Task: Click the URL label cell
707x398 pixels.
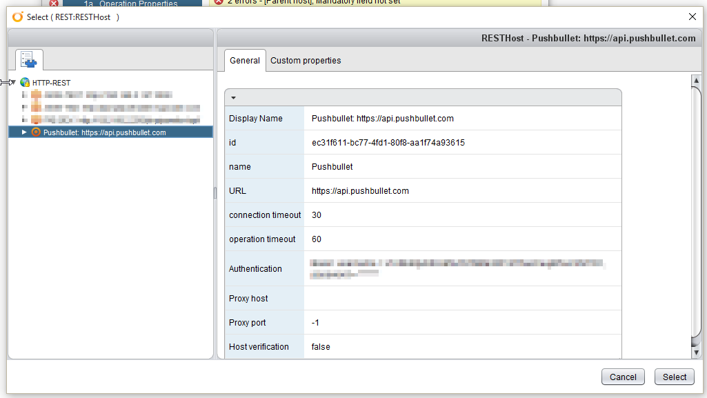Action: pyautogui.click(x=265, y=190)
